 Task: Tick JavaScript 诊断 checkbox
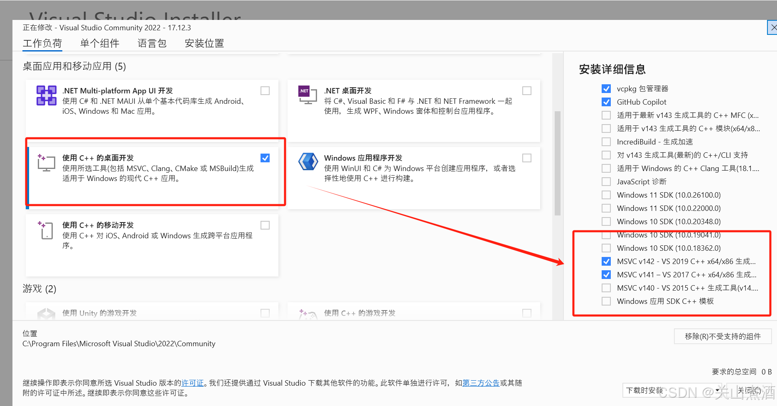tap(606, 181)
